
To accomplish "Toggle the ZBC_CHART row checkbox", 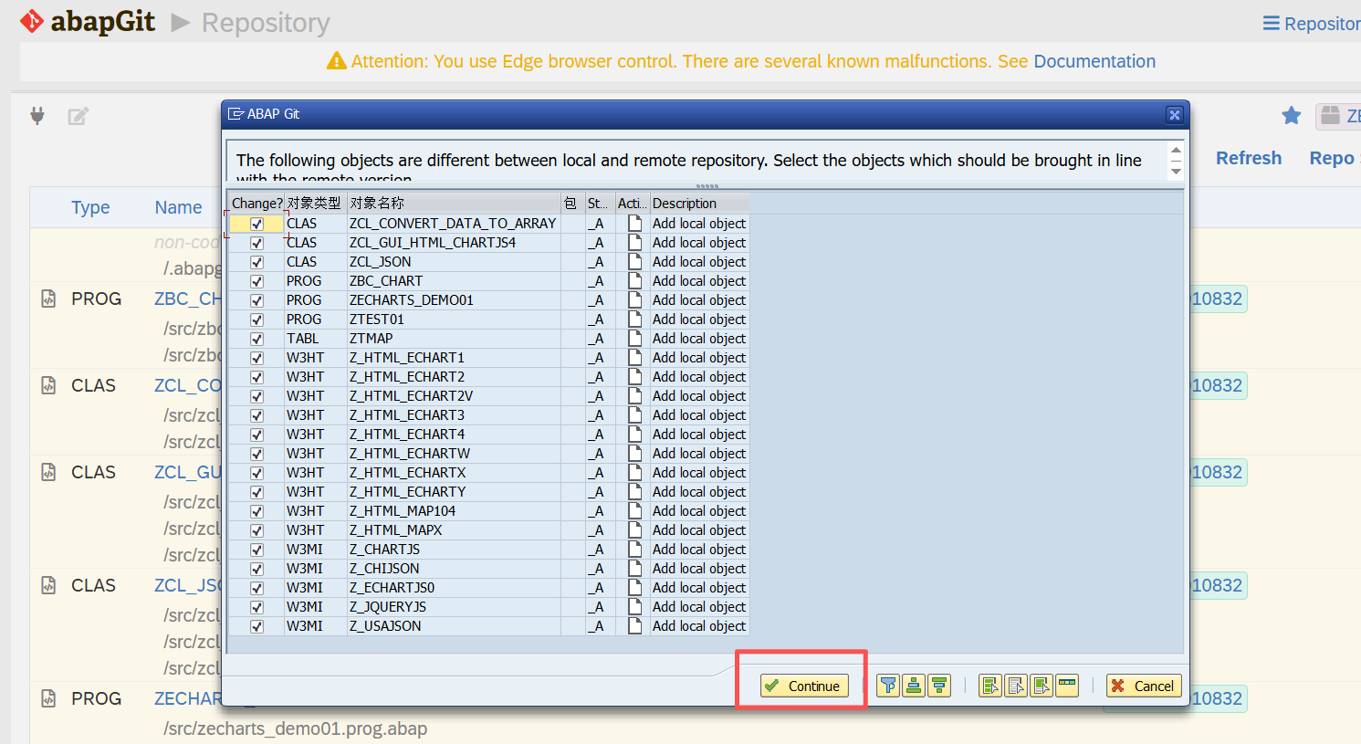I will click(256, 281).
